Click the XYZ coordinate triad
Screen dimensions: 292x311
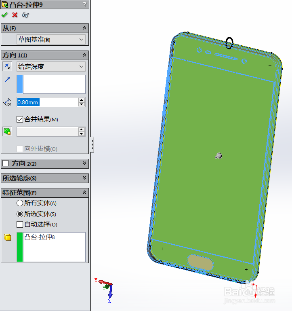pyautogui.click(x=105, y=290)
